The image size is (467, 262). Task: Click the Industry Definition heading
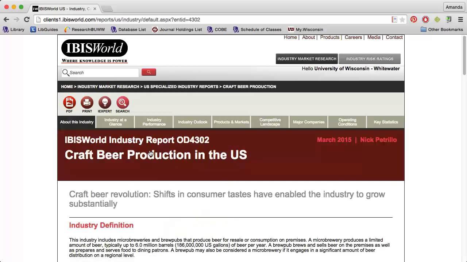coord(101,225)
